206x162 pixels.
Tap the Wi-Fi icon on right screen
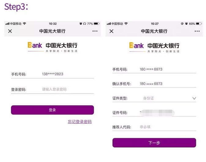126,24
